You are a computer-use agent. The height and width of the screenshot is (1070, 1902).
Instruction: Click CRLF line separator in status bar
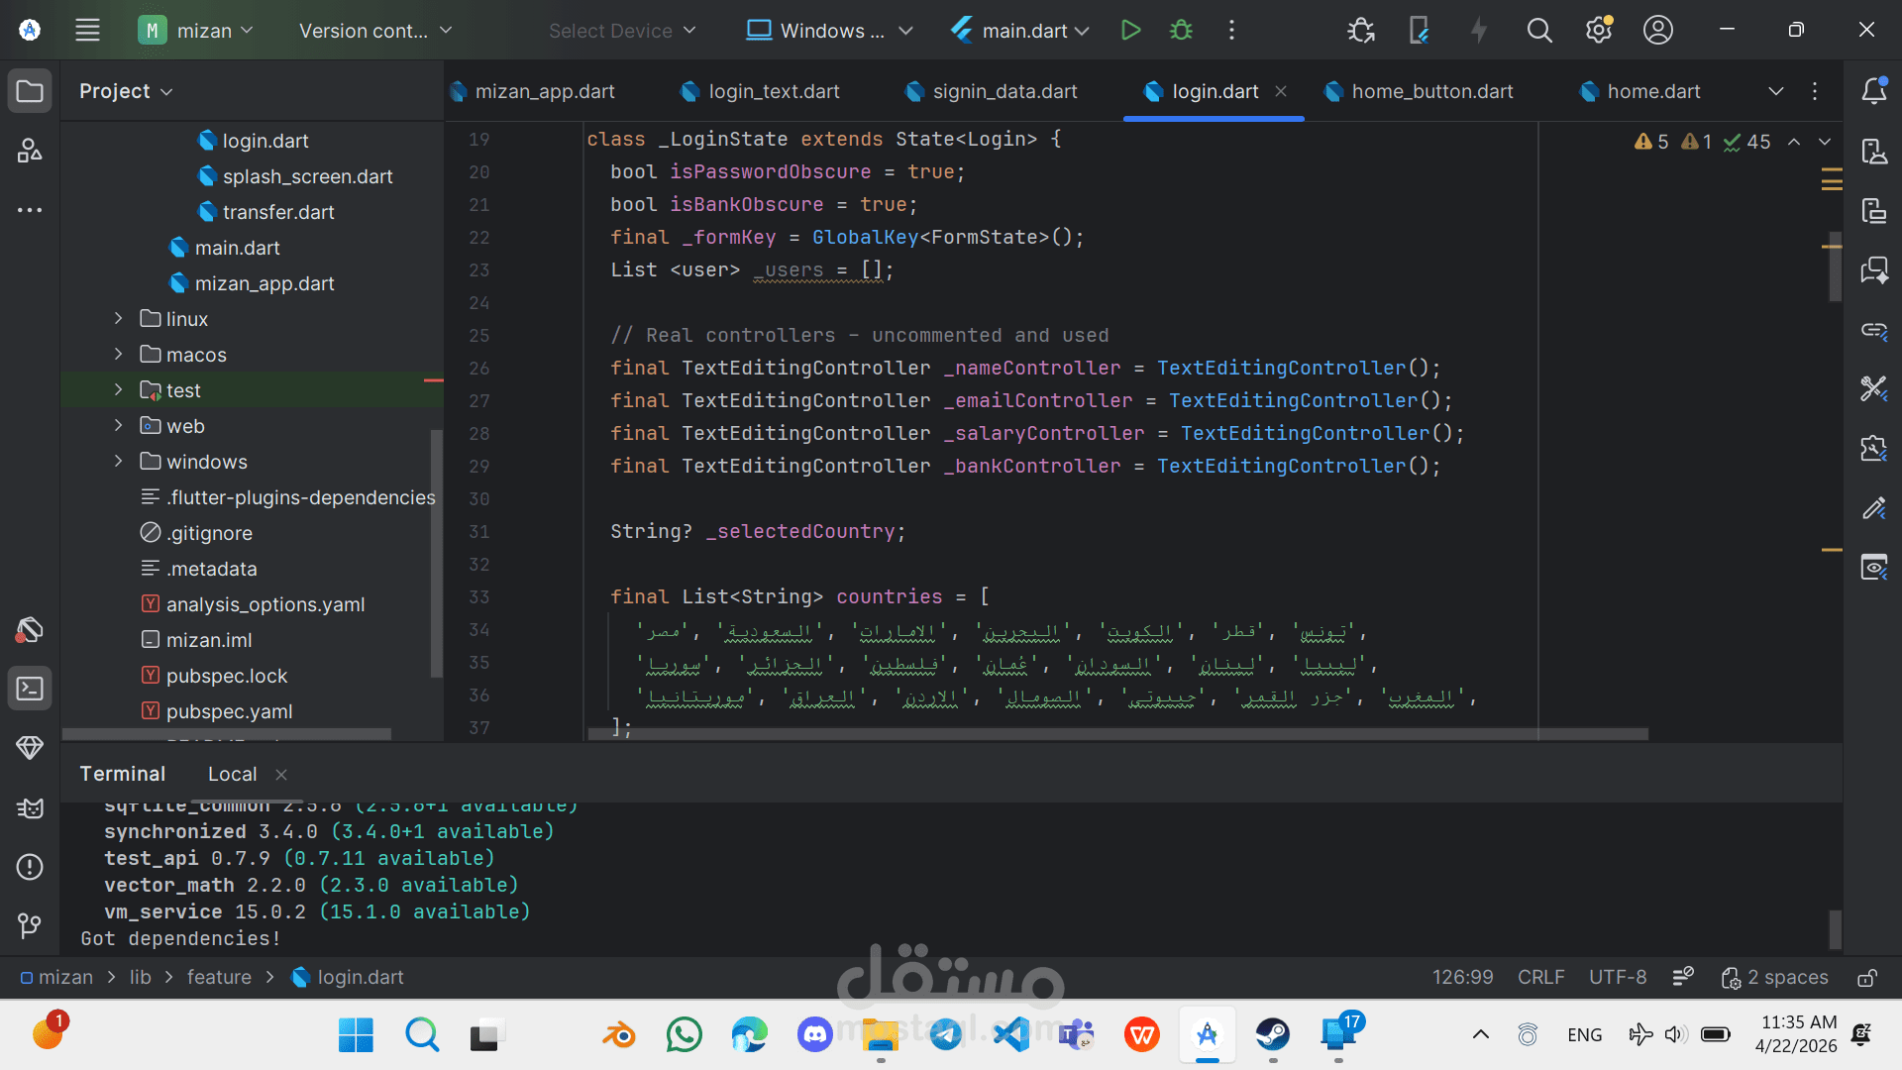1540,978
